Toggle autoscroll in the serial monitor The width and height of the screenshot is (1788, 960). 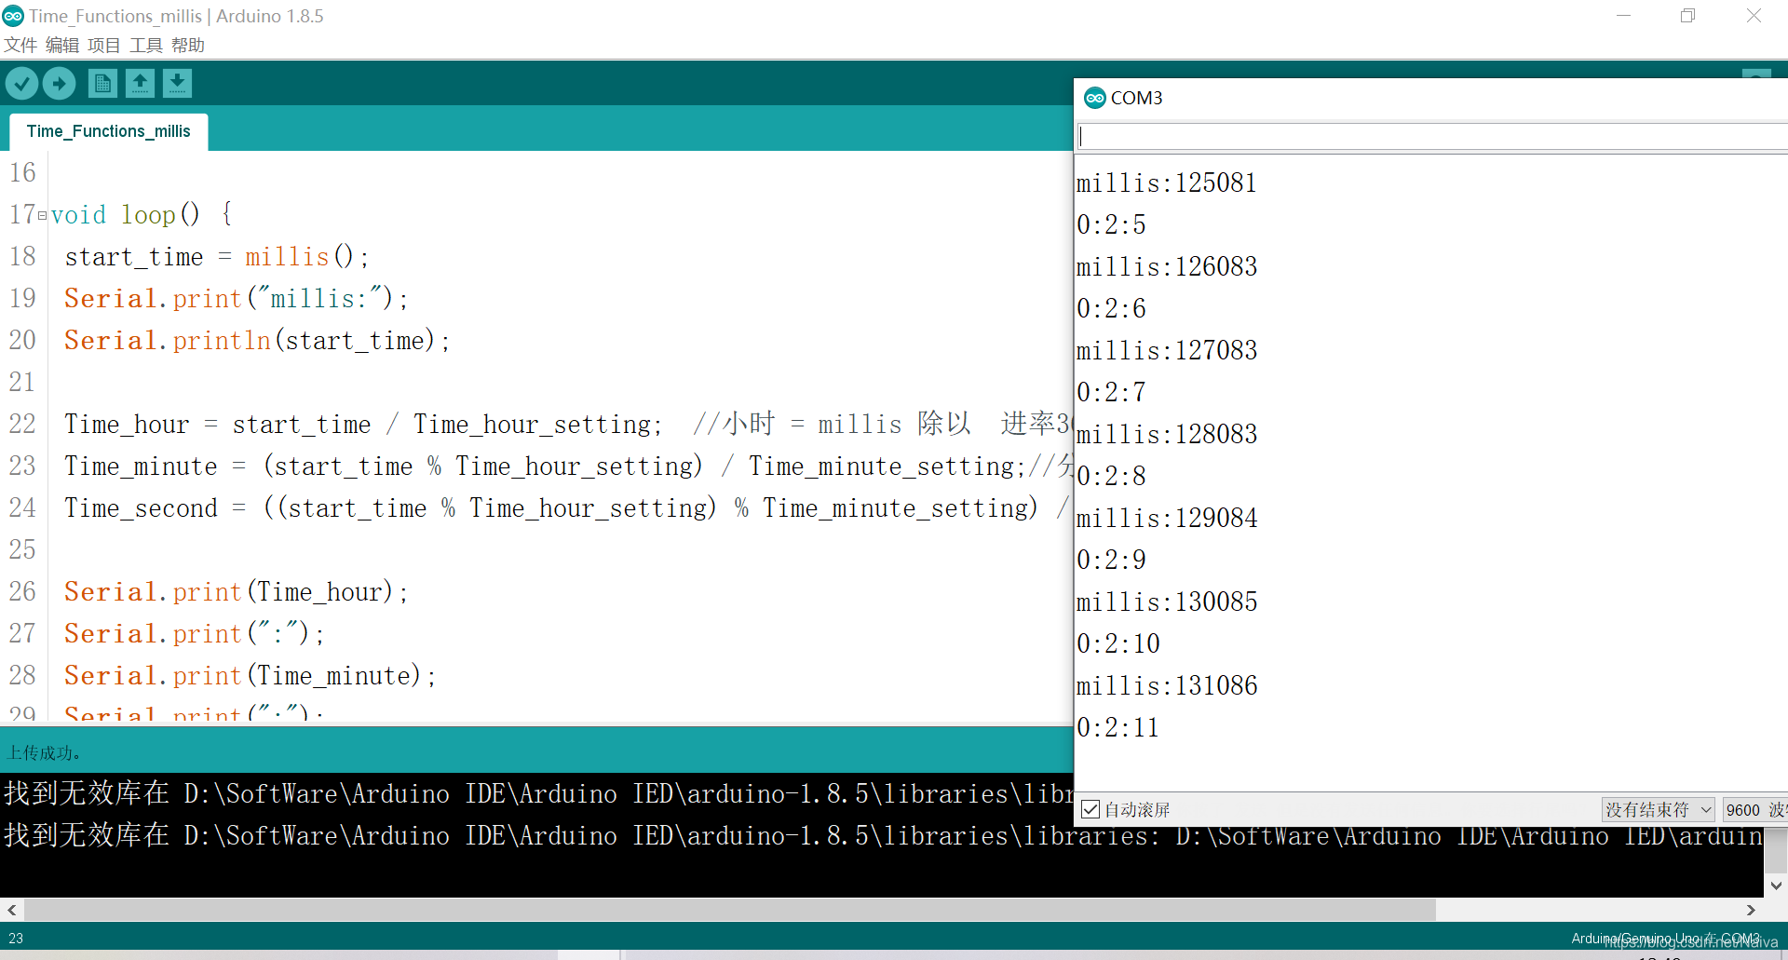pos(1090,808)
